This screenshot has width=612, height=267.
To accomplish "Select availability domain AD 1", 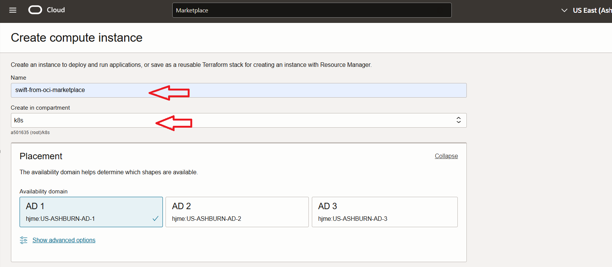I will coord(91,212).
